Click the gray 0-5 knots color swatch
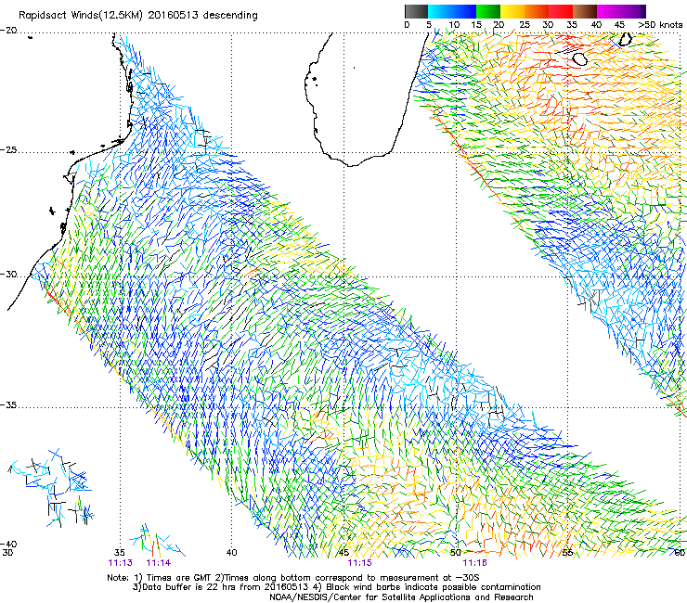 [x=416, y=11]
